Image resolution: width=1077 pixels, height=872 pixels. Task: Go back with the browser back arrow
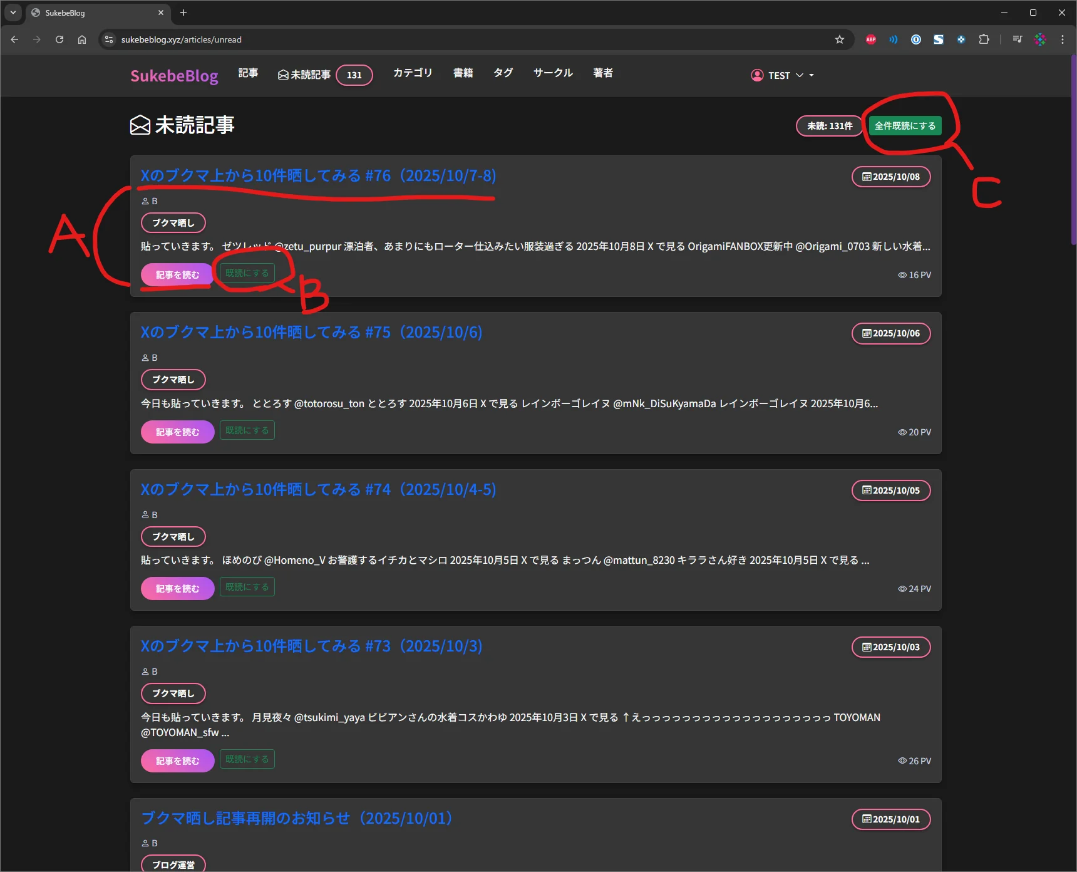(14, 39)
